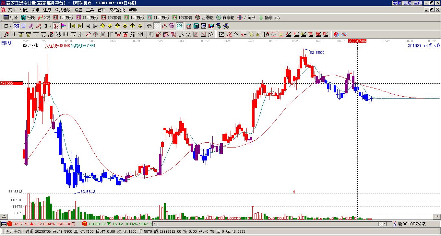The image size is (441, 236).
Task: Open the 公式选股 menu
Action: click(x=63, y=10)
